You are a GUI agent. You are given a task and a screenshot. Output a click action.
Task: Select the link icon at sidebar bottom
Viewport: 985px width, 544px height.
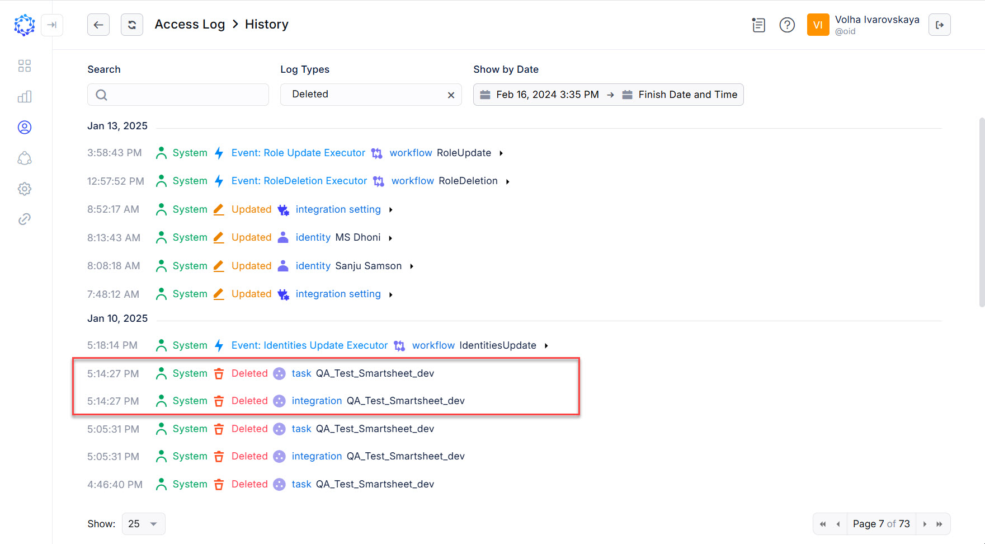coord(24,219)
